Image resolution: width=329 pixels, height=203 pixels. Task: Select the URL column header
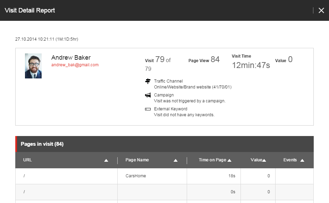27,160
